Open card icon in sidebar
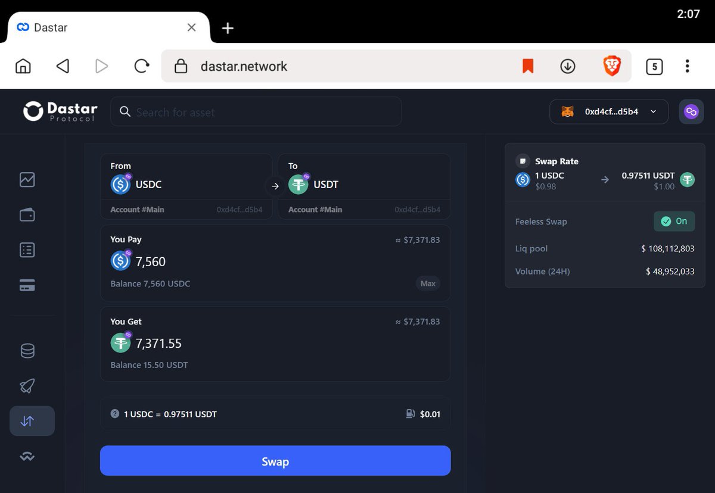 click(x=27, y=286)
